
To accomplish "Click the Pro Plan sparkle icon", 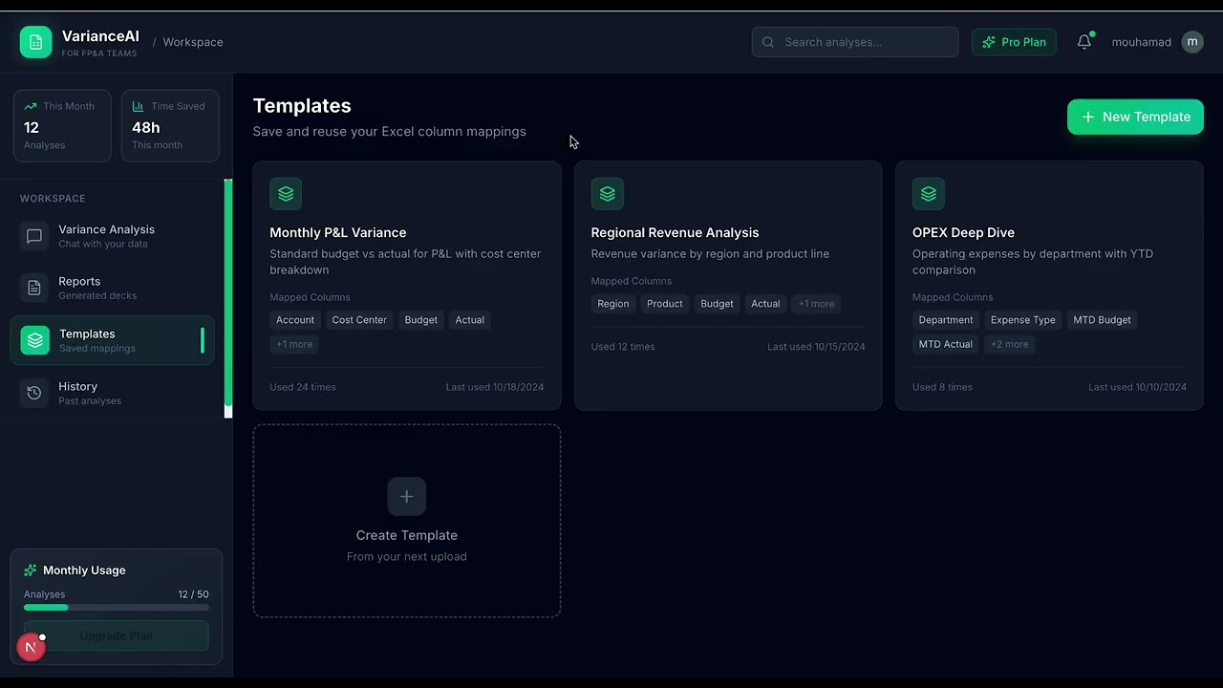I will pyautogui.click(x=989, y=42).
